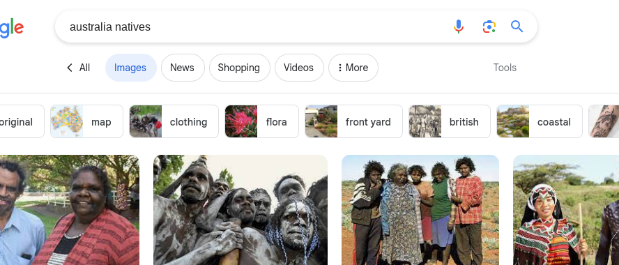Open the painted men group photo

[240, 210]
